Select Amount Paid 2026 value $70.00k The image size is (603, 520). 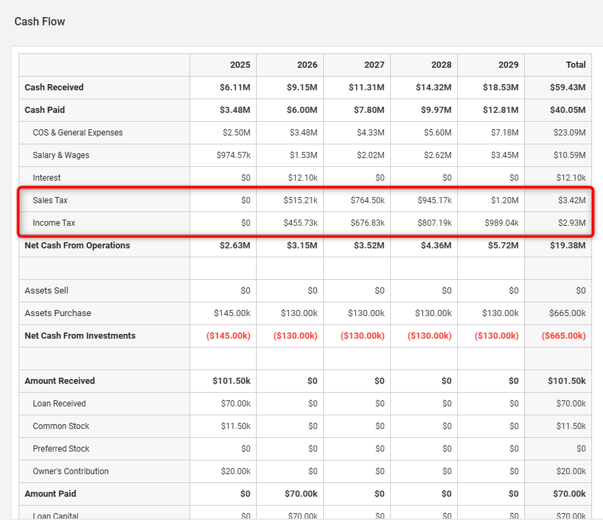click(x=301, y=494)
